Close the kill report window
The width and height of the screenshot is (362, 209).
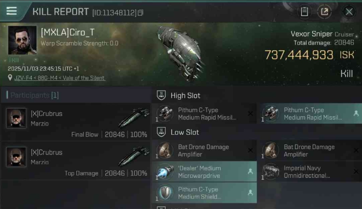point(349,12)
